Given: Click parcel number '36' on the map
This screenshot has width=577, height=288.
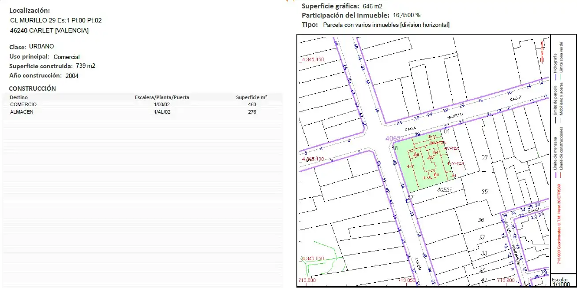Looking at the screenshot, I should pyautogui.click(x=481, y=220).
